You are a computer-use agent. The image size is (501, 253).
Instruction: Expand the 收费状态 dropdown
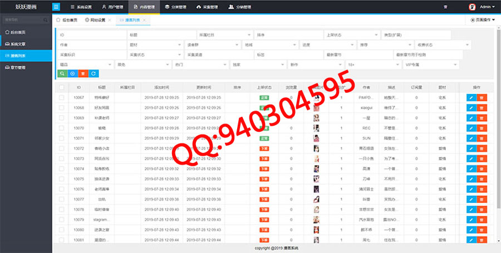[x=443, y=45]
